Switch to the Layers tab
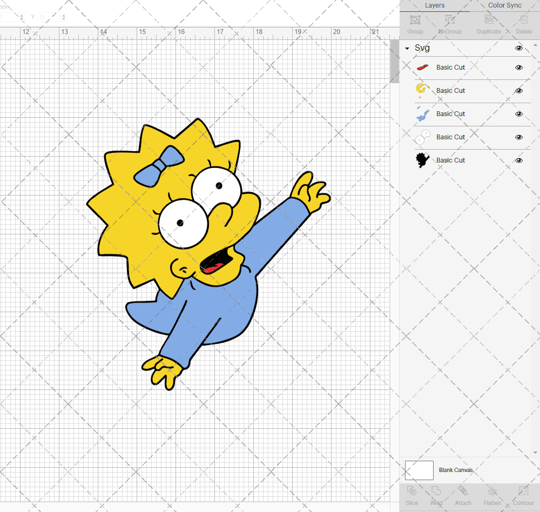 point(435,5)
